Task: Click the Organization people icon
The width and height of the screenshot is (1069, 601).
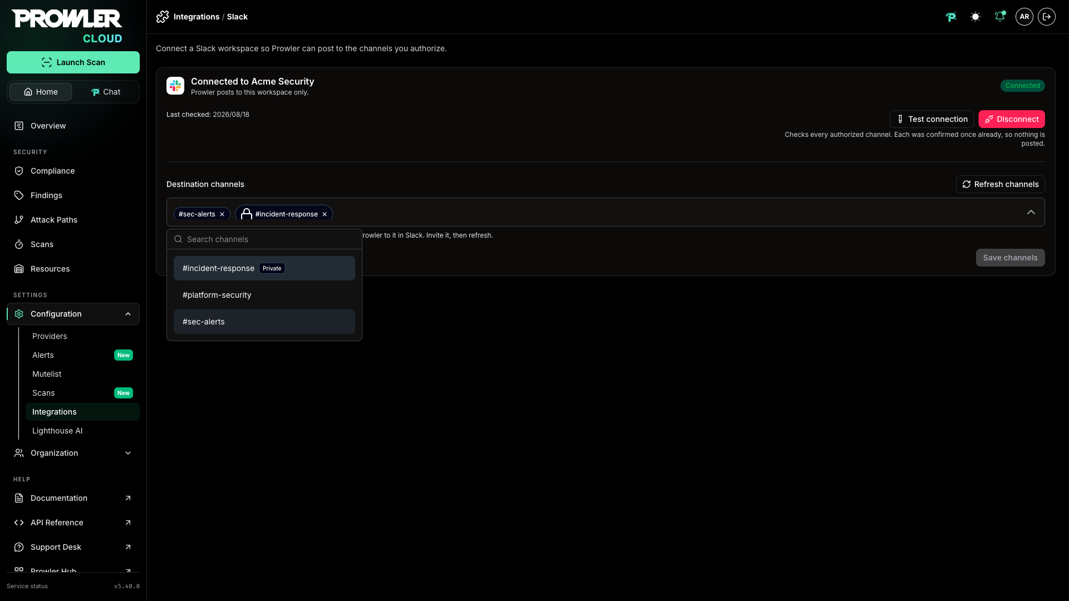Action: [x=19, y=453]
